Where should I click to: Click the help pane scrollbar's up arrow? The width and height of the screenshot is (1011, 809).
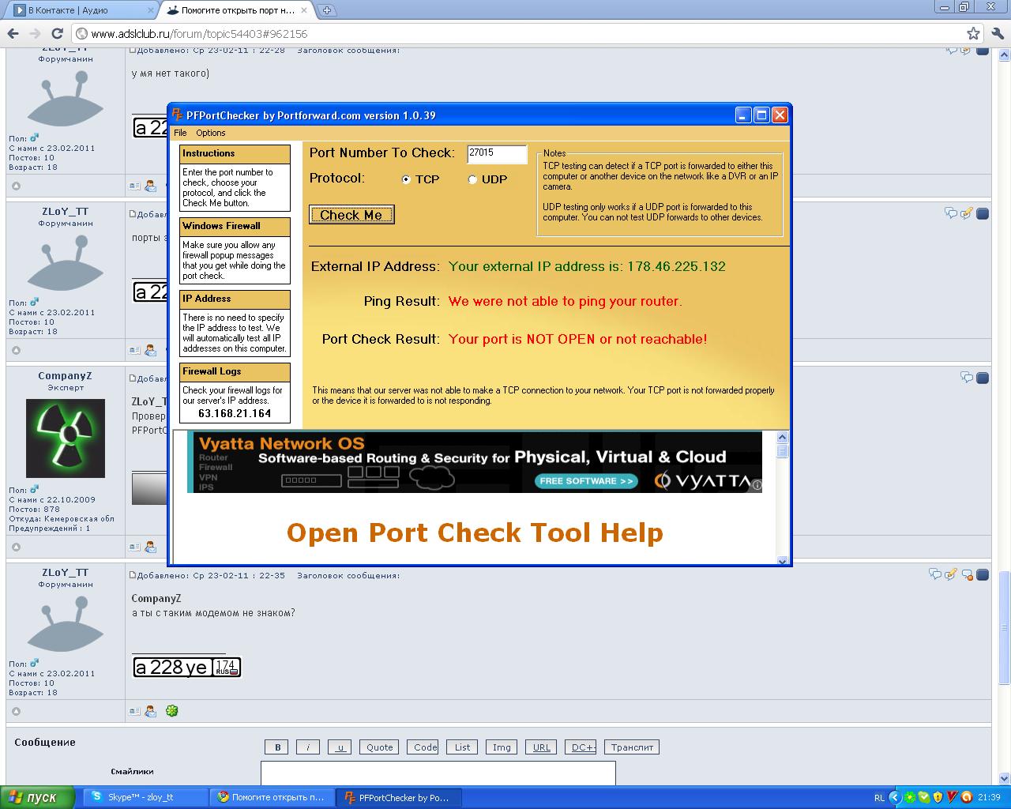point(783,437)
